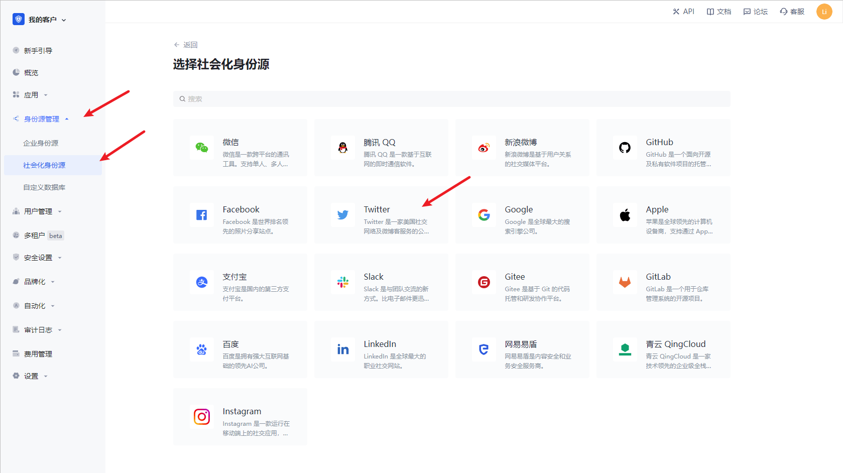Click the 搜索 search field
The height and width of the screenshot is (473, 843).
pyautogui.click(x=452, y=99)
